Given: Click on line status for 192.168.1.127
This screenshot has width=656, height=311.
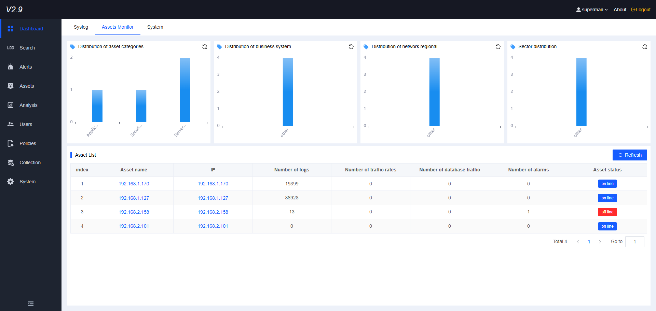Looking at the screenshot, I should coord(607,198).
